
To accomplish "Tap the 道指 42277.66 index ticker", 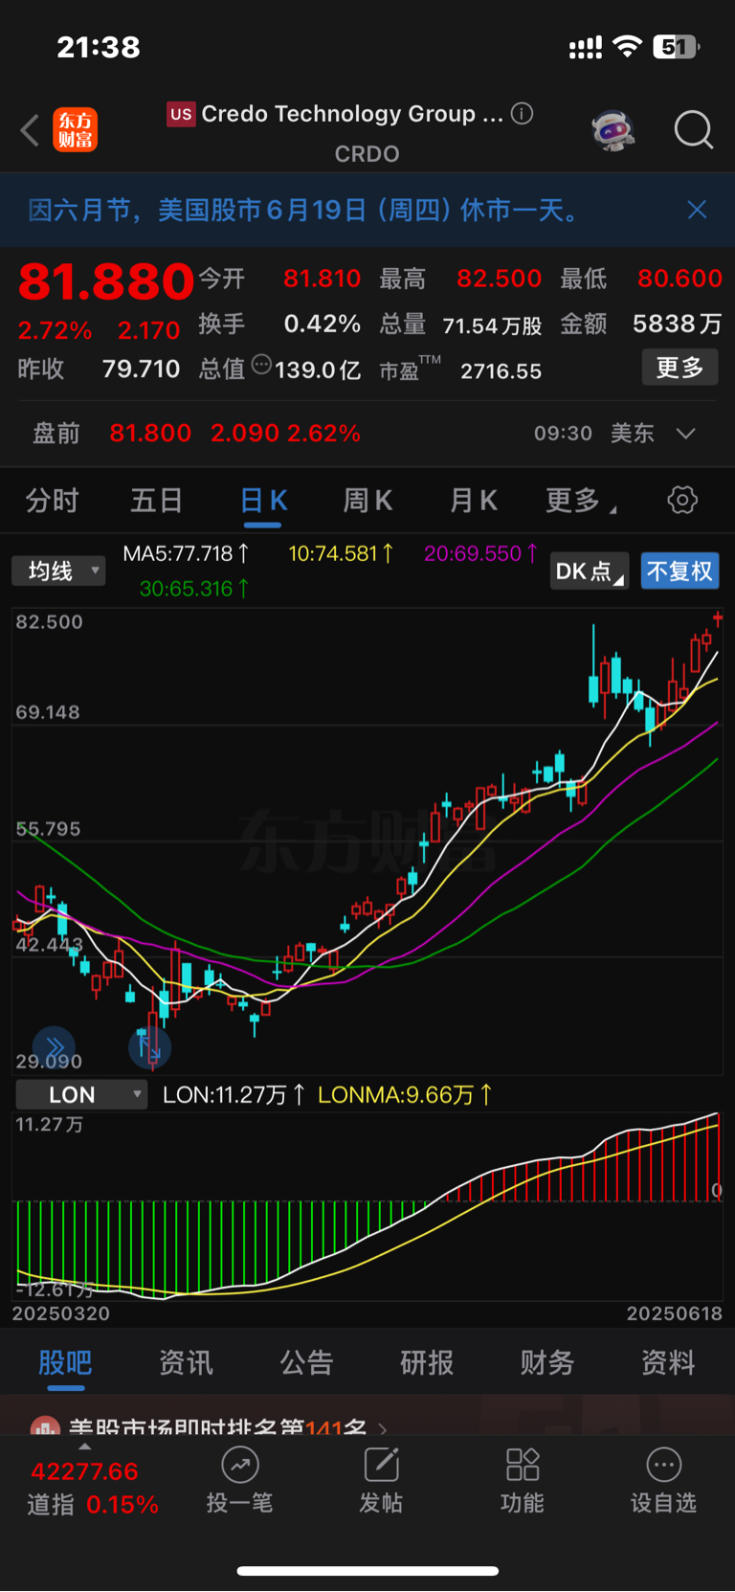I will pyautogui.click(x=93, y=1488).
